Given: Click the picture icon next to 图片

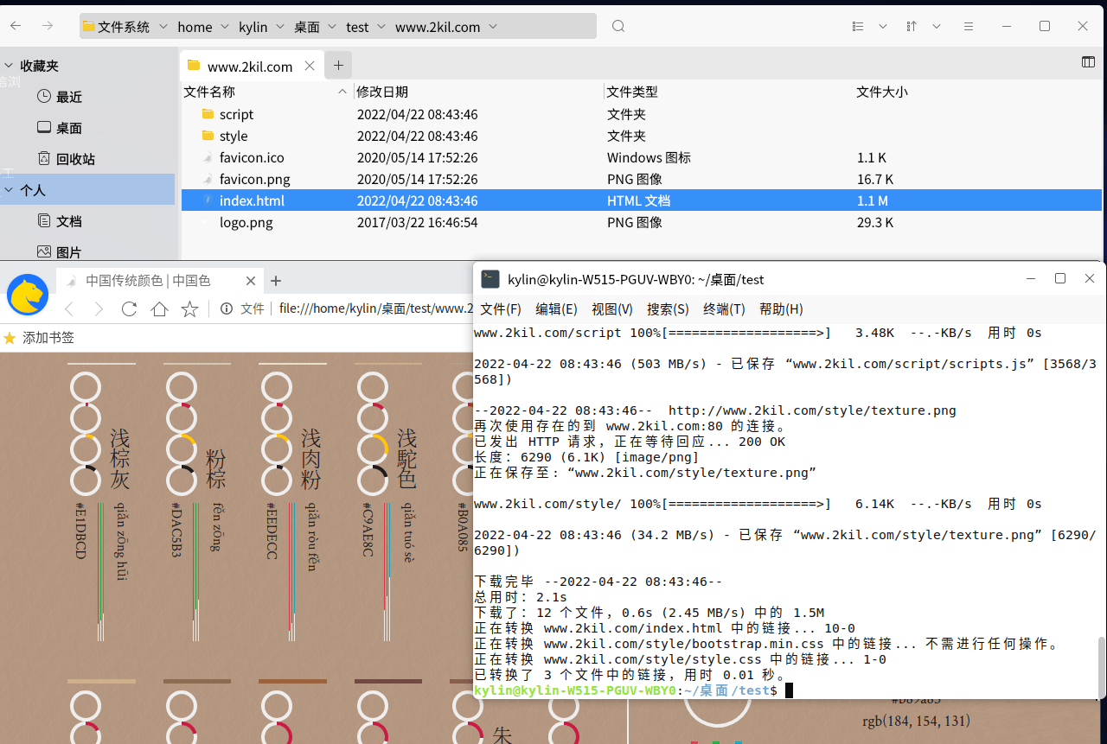Looking at the screenshot, I should point(44,251).
